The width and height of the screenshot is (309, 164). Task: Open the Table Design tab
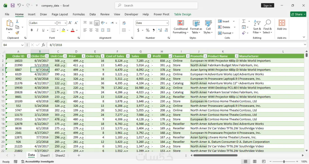(183, 14)
